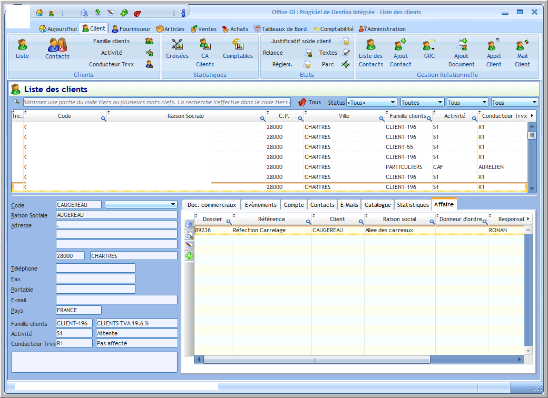Expand more columns arrow in Affaire grid header
Viewport: 548px width, 398px height.
pyautogui.click(x=528, y=219)
